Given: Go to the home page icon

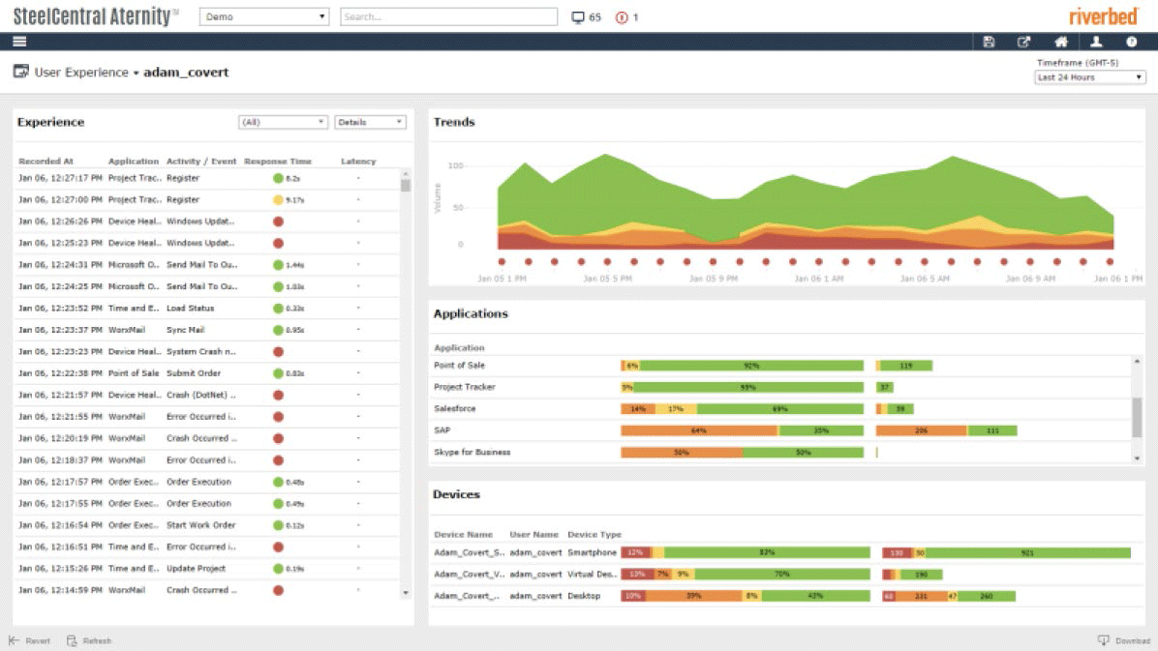Looking at the screenshot, I should click(1061, 42).
